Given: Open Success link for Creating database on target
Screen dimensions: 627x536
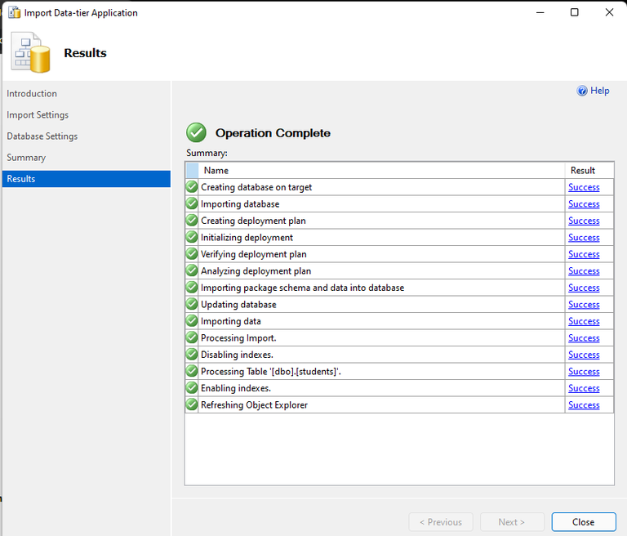Looking at the screenshot, I should (x=584, y=187).
